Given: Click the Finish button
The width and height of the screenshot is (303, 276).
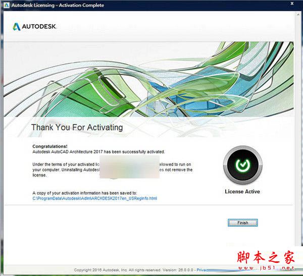Looking at the screenshot, I should point(242,222).
